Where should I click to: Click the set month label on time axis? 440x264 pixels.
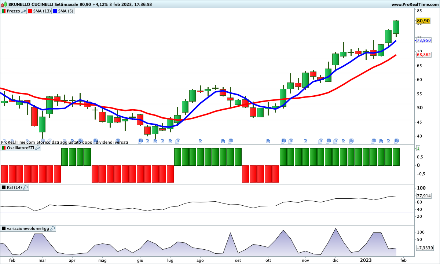(x=238, y=260)
